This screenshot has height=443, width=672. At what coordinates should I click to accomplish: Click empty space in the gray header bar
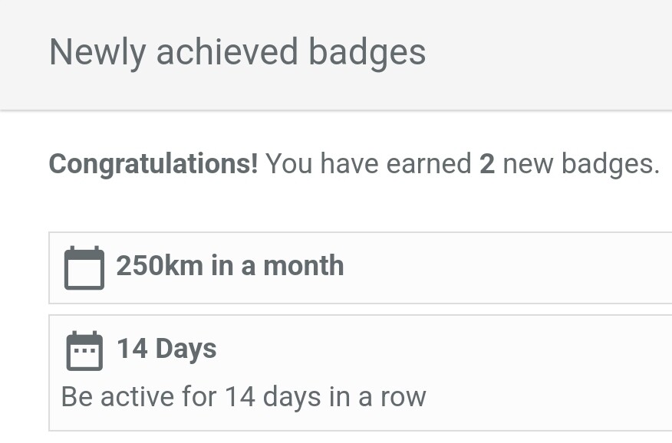[x=552, y=54]
